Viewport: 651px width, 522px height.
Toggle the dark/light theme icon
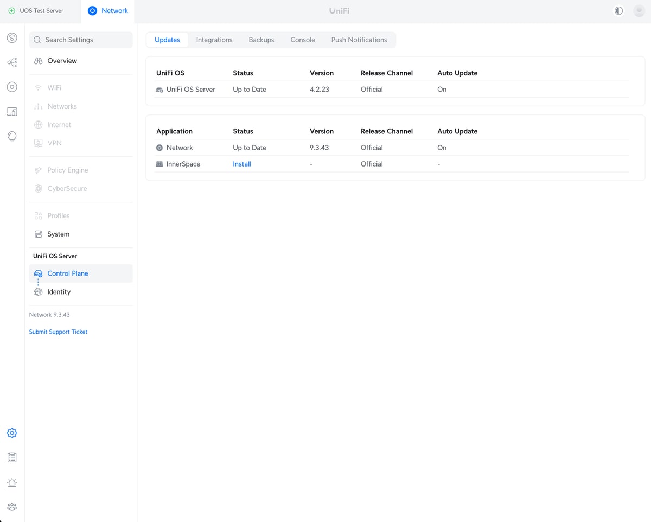(618, 11)
